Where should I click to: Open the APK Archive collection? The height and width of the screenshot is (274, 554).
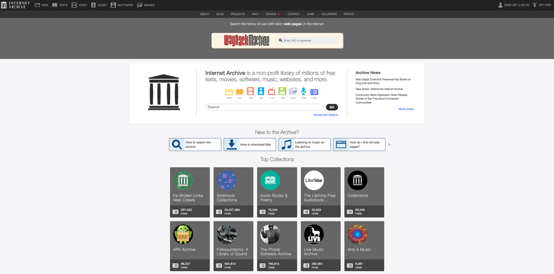[190, 246]
